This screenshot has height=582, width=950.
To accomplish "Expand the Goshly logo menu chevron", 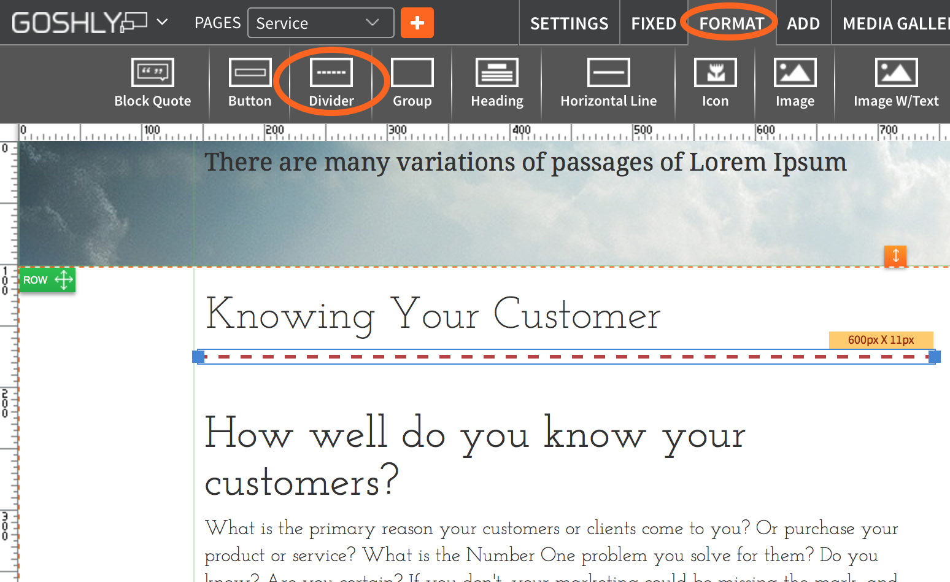I will click(x=162, y=22).
